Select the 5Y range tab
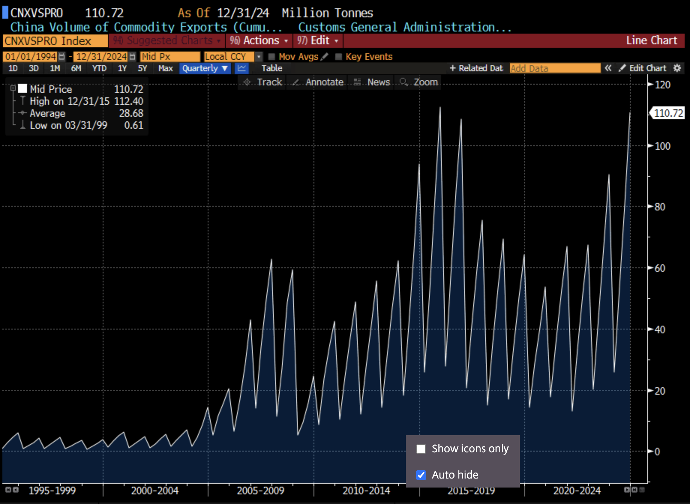 [142, 68]
